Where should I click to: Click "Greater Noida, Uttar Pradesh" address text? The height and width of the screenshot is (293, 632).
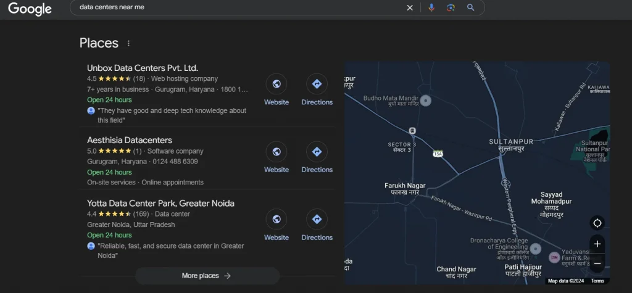pyautogui.click(x=131, y=225)
